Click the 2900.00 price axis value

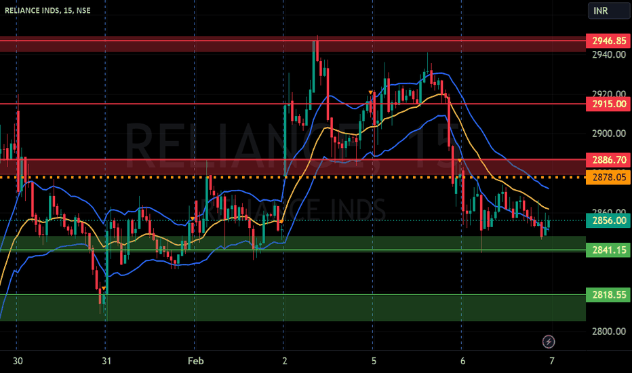609,134
